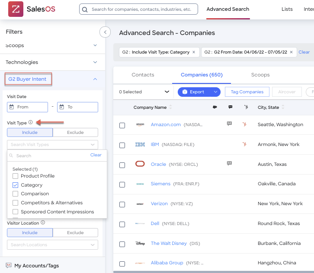Select Exclude under Visitor Location
The height and width of the screenshot is (273, 314).
coord(75,232)
